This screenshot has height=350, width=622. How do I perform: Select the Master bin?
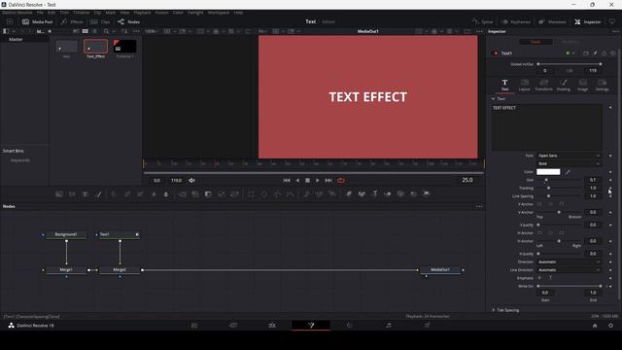16,39
